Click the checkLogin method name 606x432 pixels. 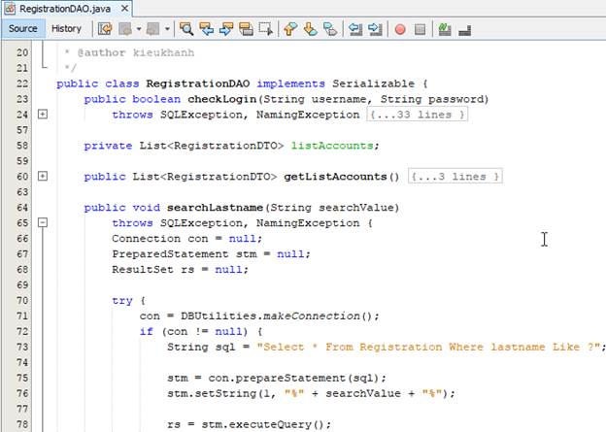click(222, 99)
